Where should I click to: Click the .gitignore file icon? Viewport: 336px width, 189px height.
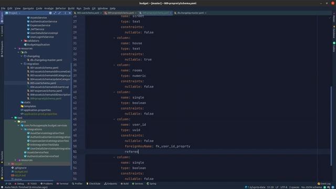click(13, 168)
